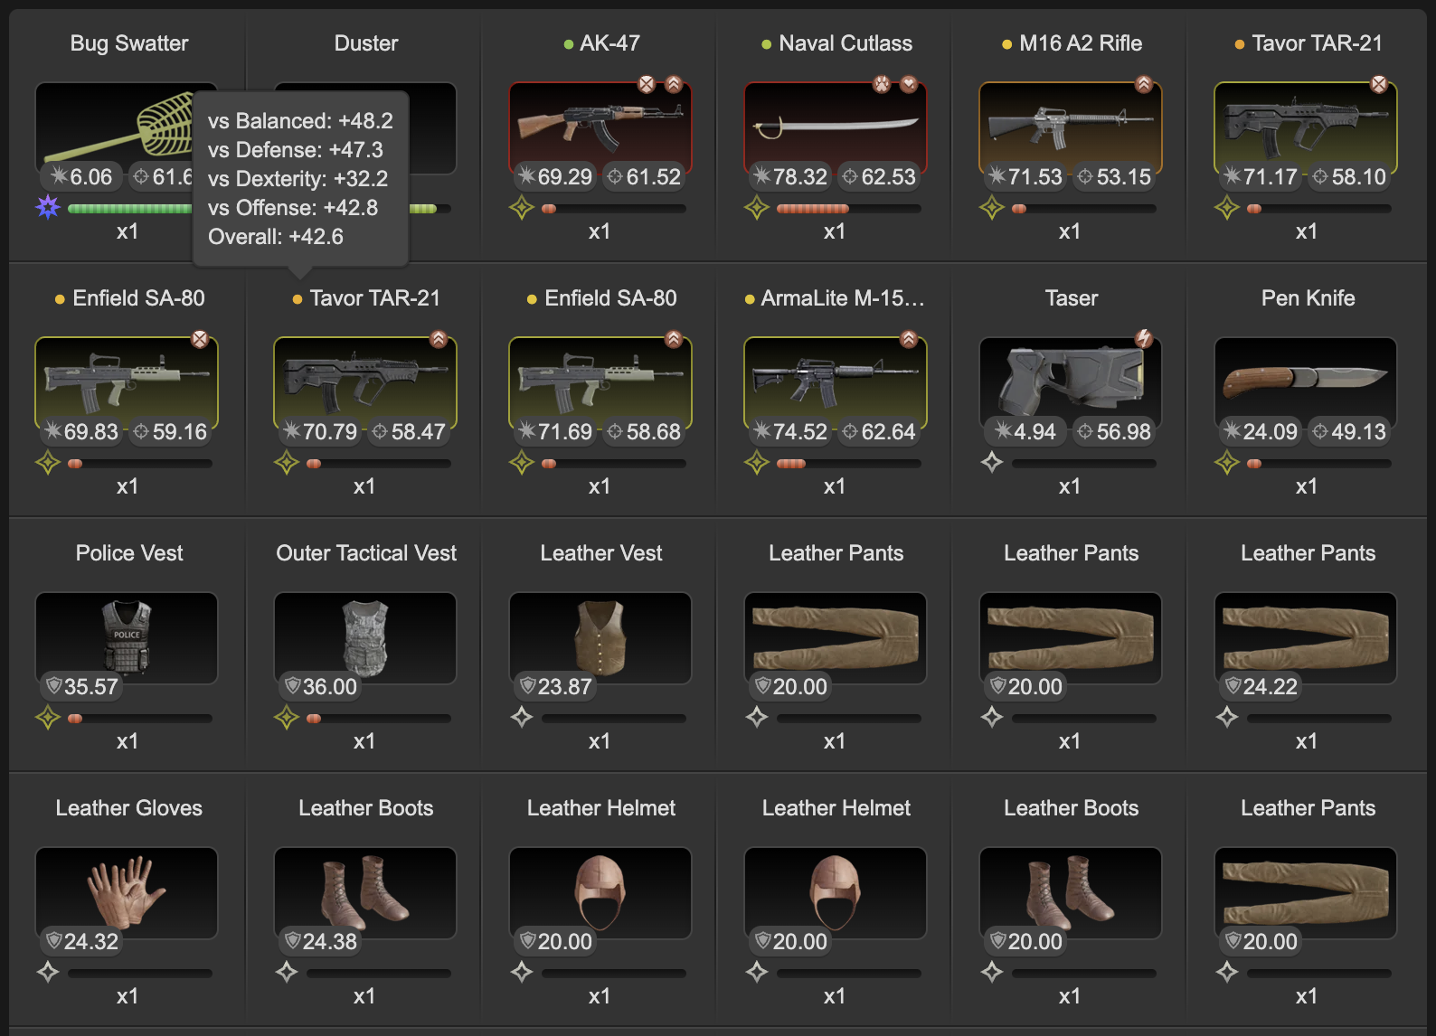Open the Police Vest armor image
This screenshot has height=1036, width=1436.
click(x=127, y=637)
